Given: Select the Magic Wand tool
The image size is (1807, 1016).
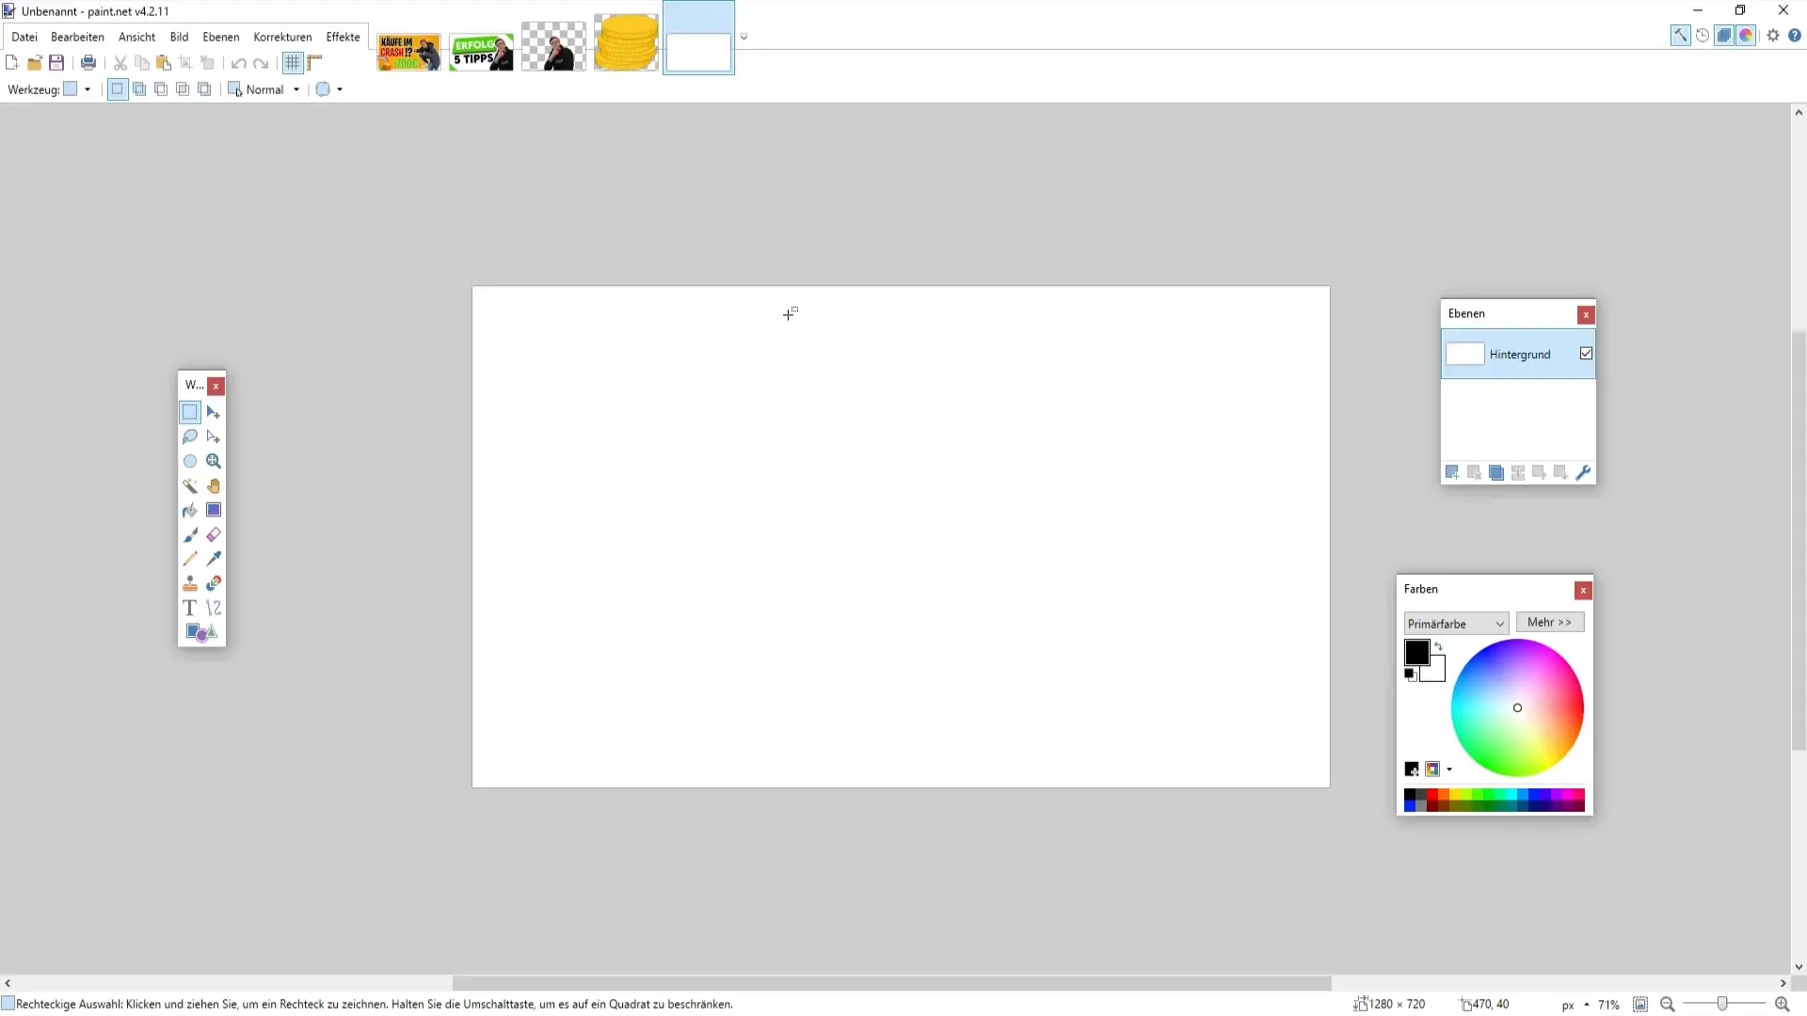Looking at the screenshot, I should pos(190,486).
